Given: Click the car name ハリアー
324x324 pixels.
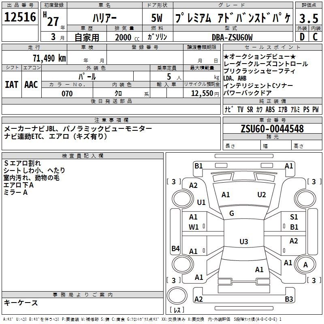Looking at the screenshot, I should tap(104, 18).
